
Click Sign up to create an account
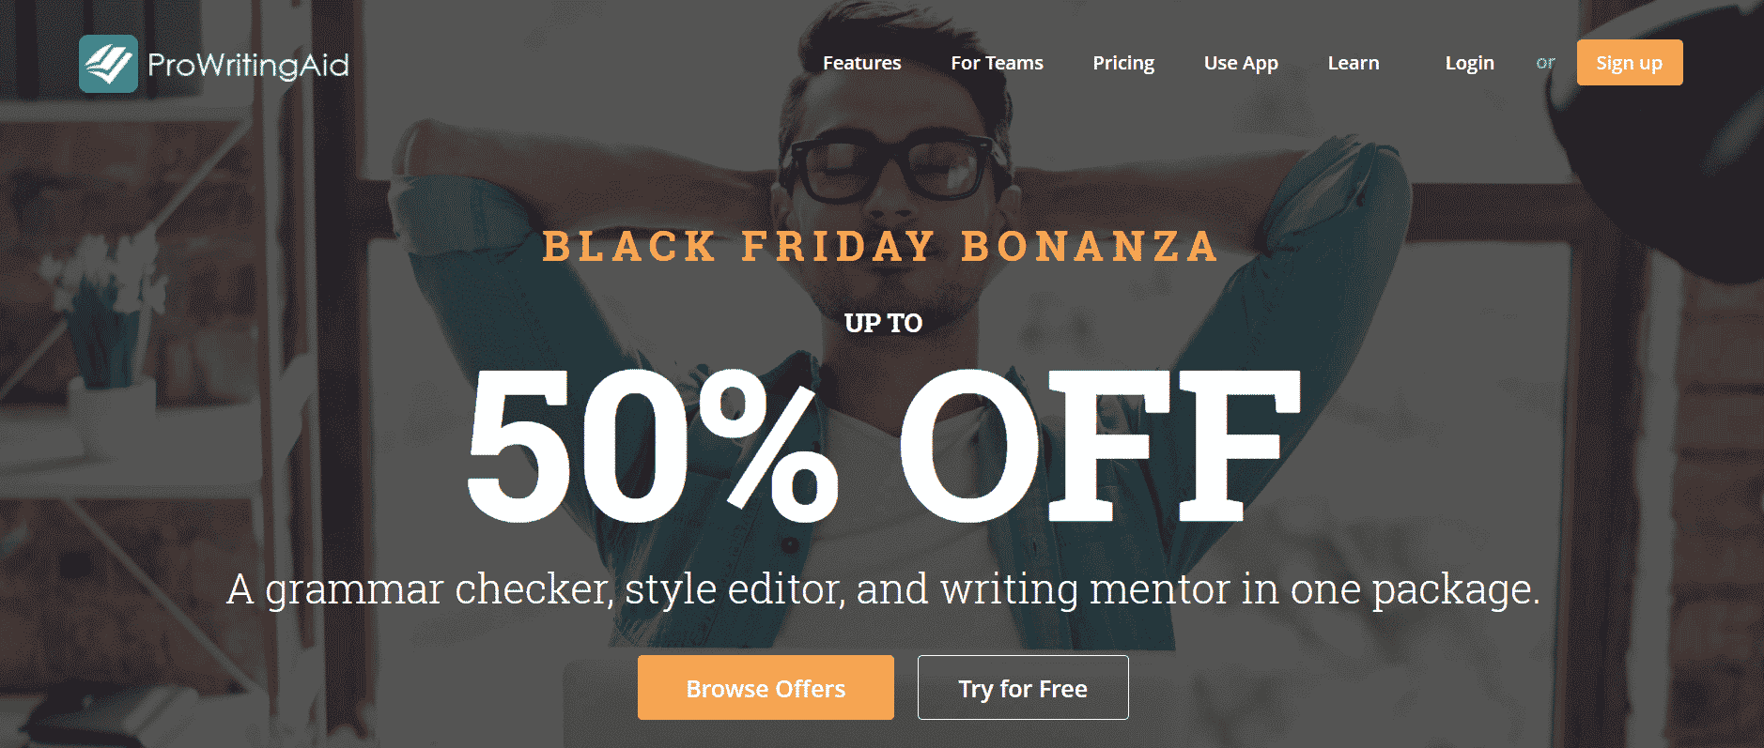(1630, 63)
